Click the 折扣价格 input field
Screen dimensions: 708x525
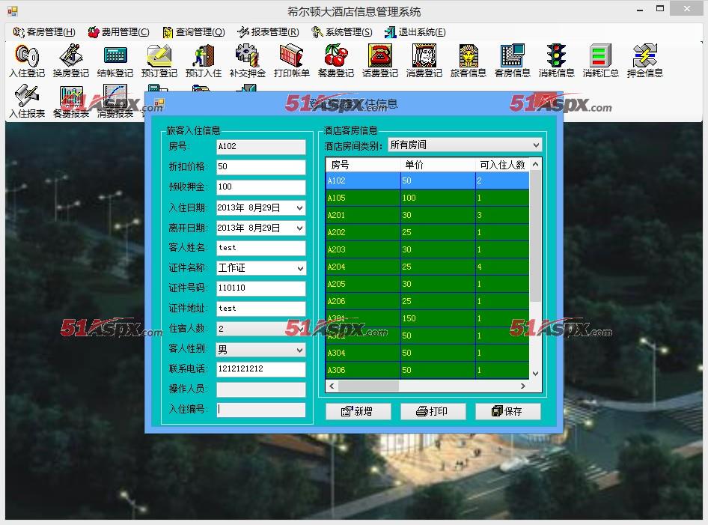click(261, 167)
